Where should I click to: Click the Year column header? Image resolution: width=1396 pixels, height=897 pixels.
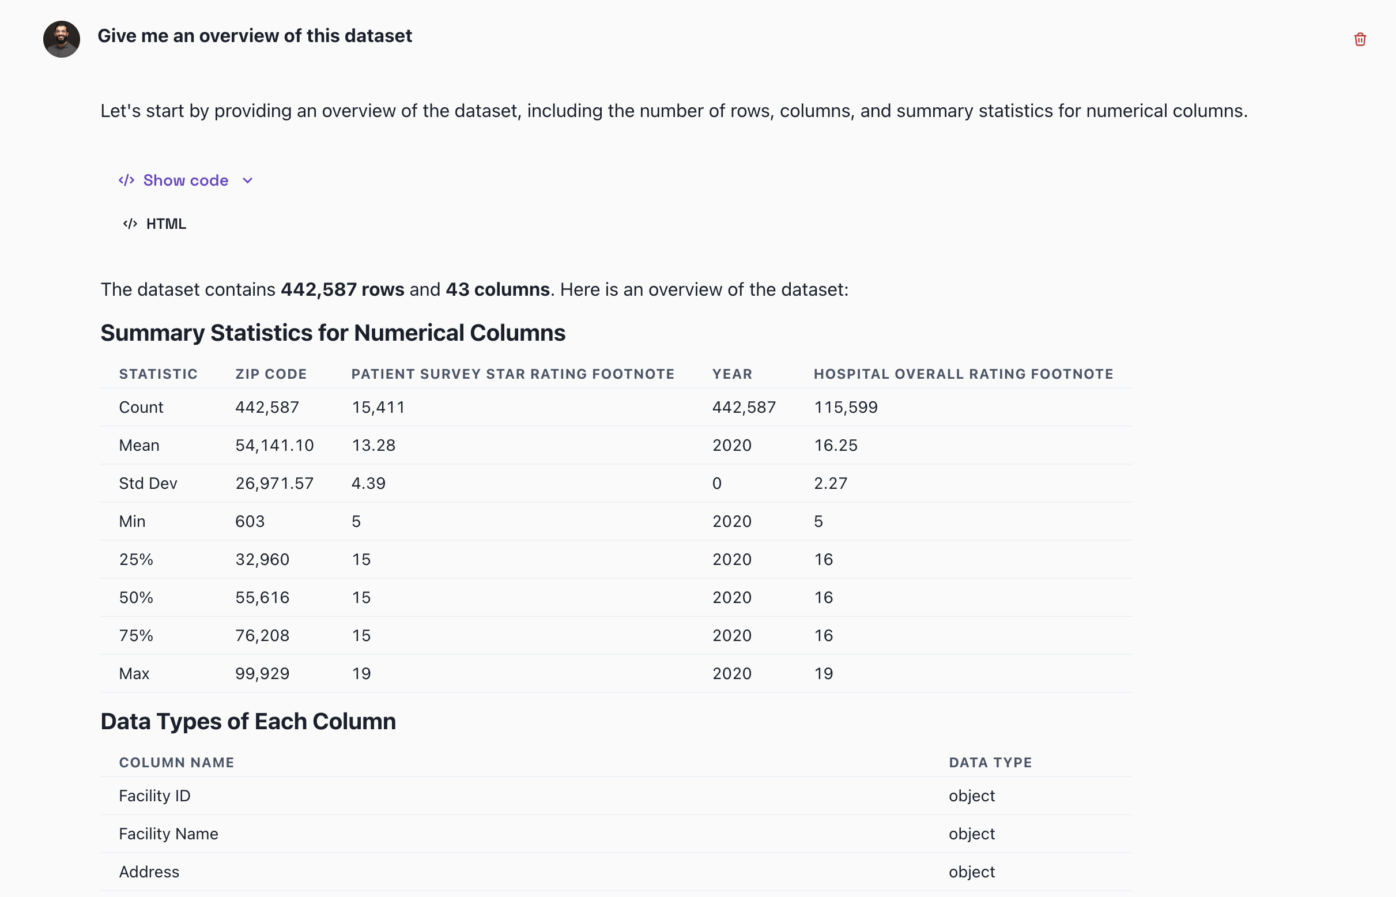[x=732, y=374]
